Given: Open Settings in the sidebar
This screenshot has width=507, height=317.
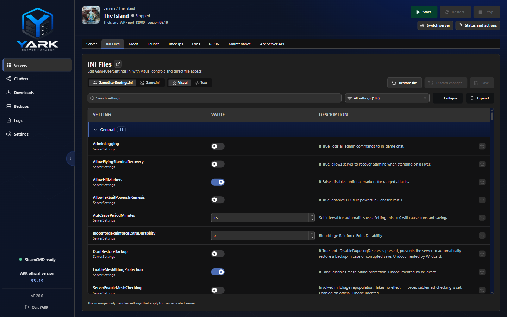Looking at the screenshot, I should pos(37,134).
